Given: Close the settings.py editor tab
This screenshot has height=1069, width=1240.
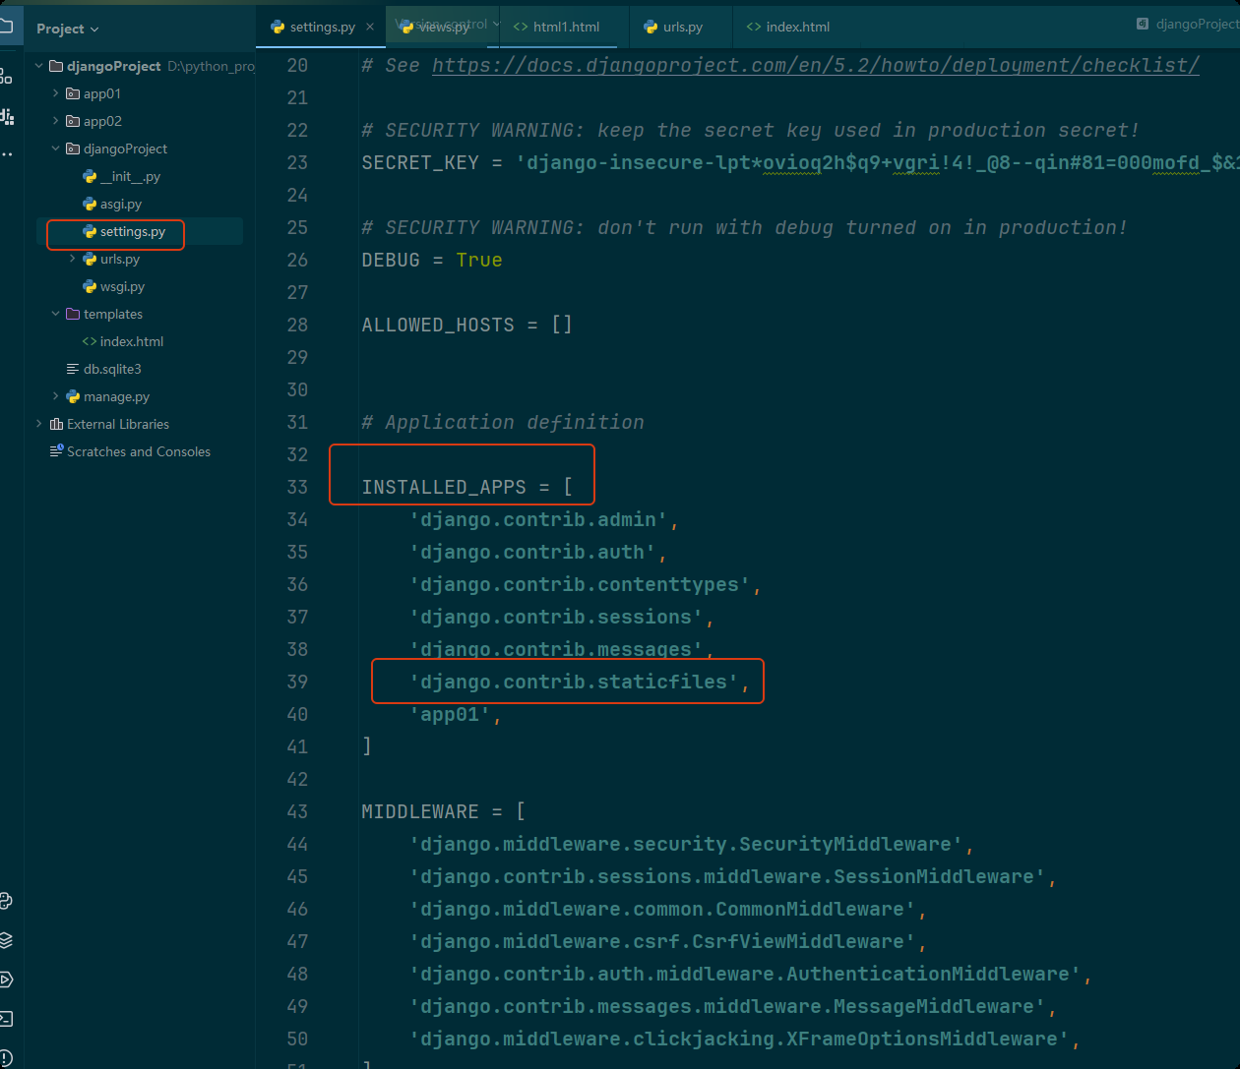Looking at the screenshot, I should pos(370,28).
